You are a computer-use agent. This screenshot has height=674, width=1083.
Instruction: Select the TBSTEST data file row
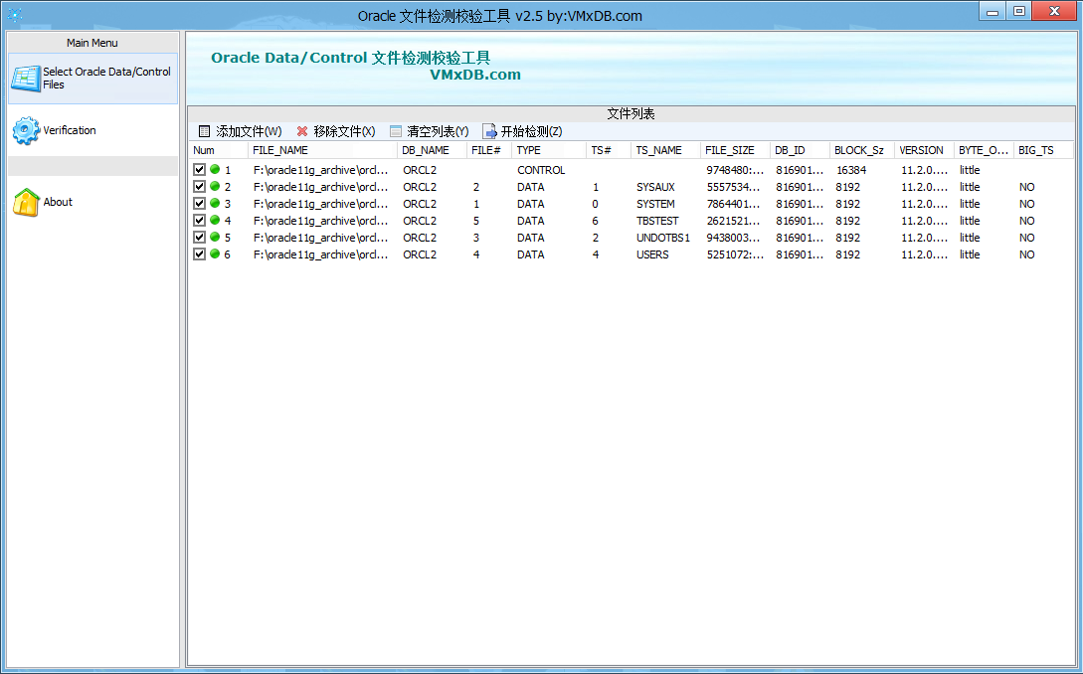tap(656, 221)
